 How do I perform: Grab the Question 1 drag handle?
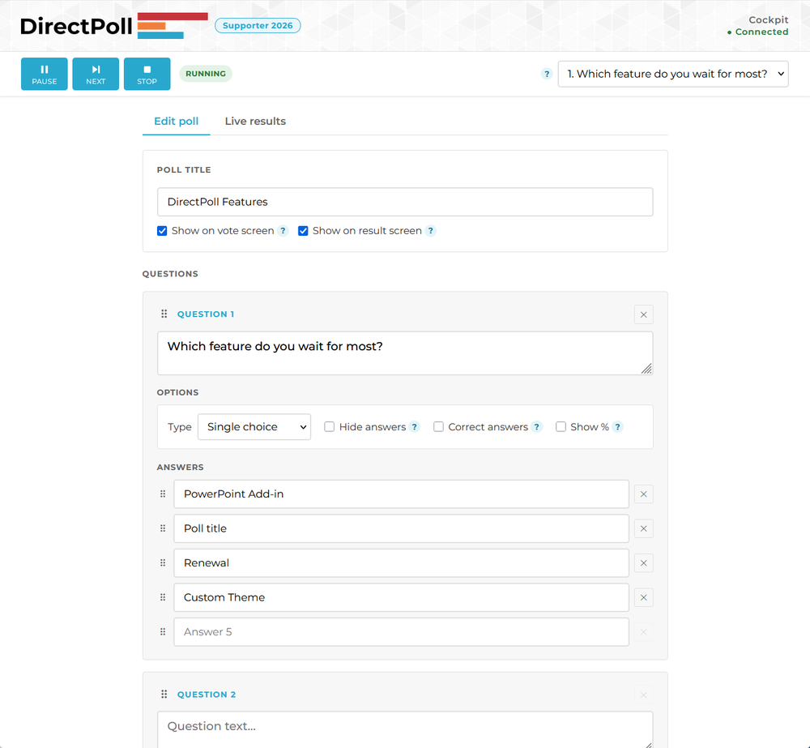(x=164, y=314)
